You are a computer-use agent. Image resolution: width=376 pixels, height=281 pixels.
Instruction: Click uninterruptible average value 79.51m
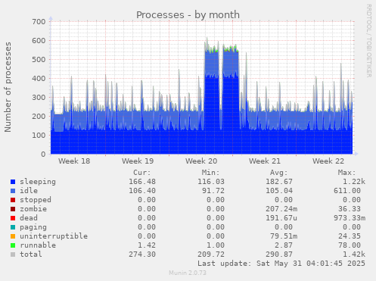click(284, 236)
